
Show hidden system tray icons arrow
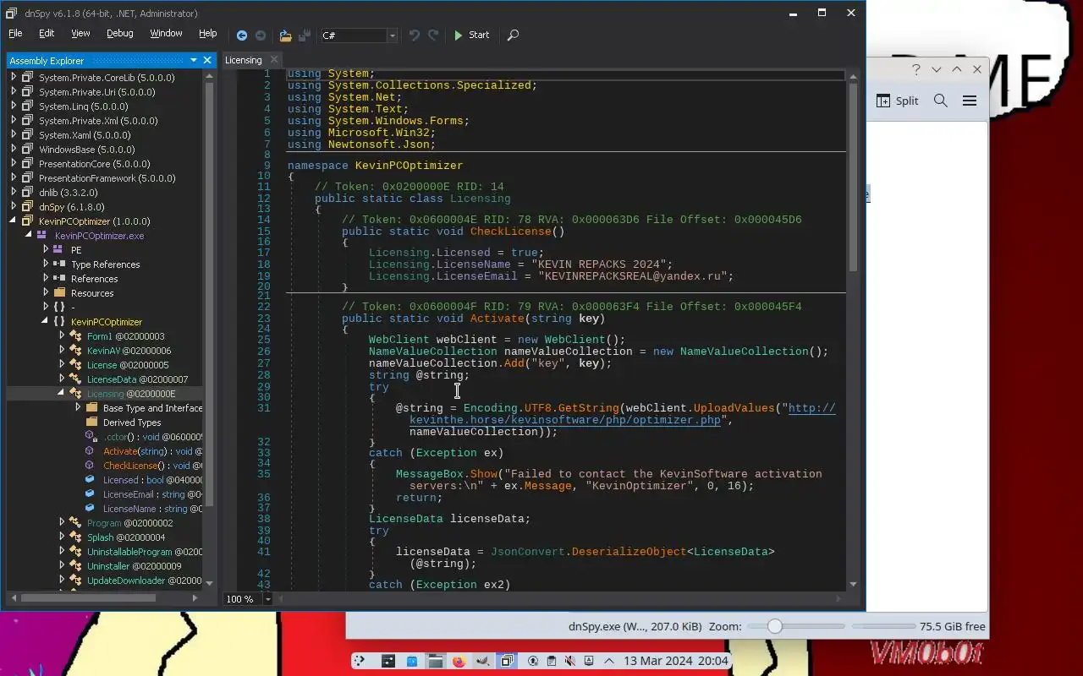pos(607,661)
